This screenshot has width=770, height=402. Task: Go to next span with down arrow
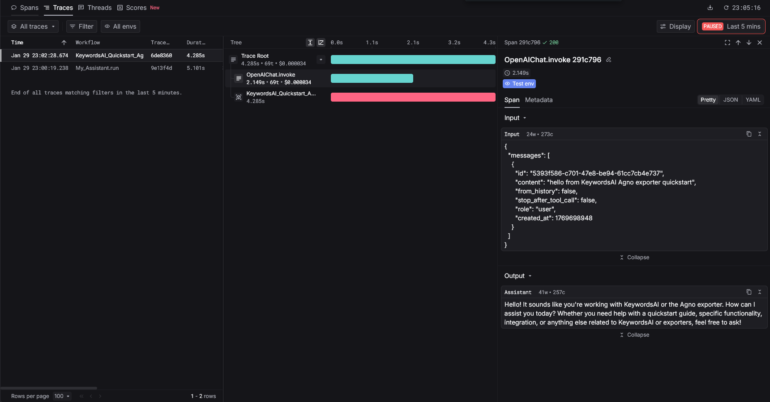(x=749, y=43)
